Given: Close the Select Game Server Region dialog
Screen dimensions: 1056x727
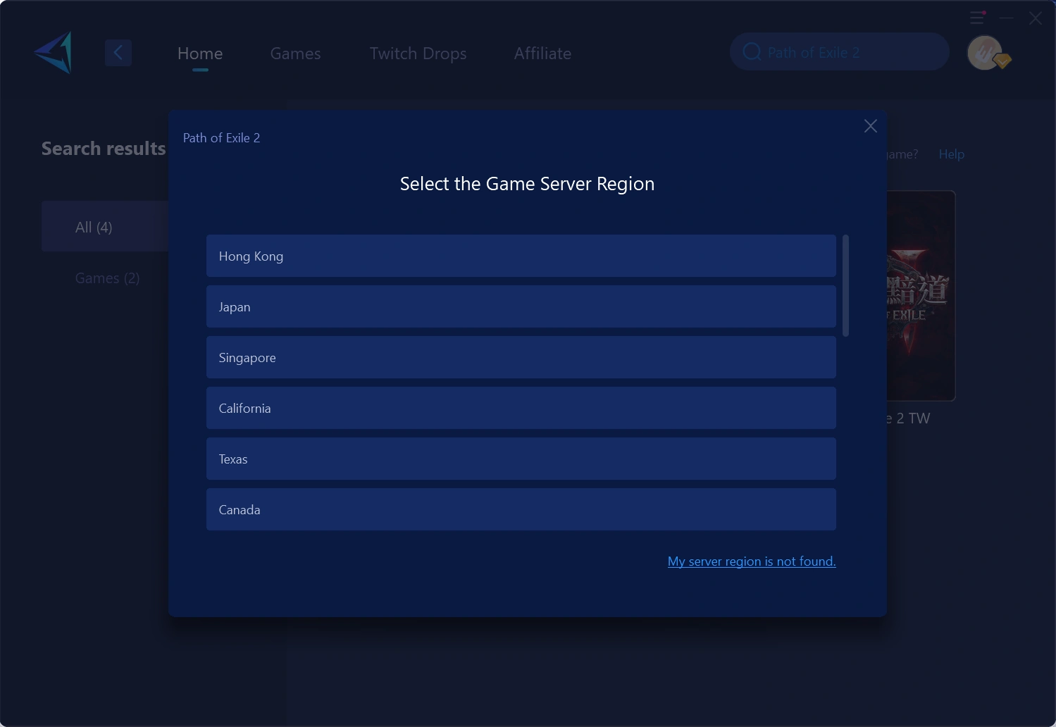Looking at the screenshot, I should pos(870,125).
